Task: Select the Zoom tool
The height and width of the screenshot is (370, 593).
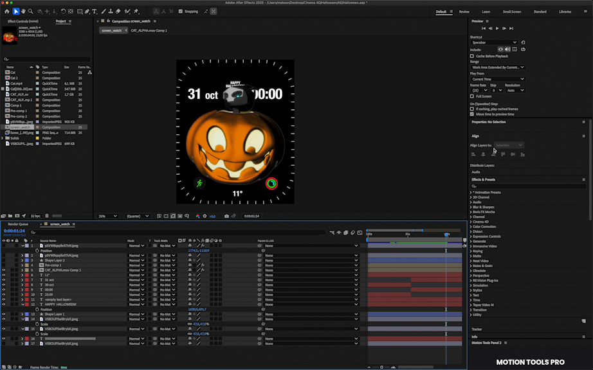Action: 30,11
